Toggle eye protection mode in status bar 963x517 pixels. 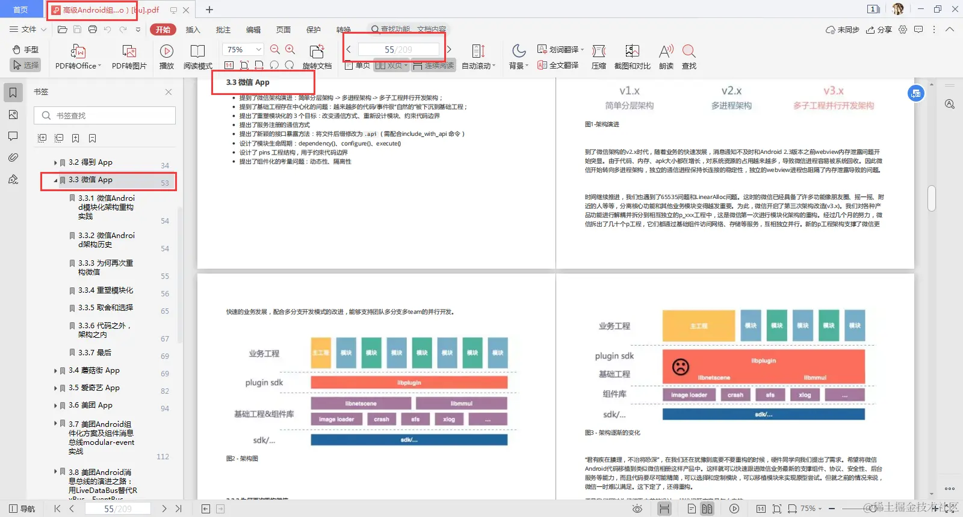pos(637,509)
